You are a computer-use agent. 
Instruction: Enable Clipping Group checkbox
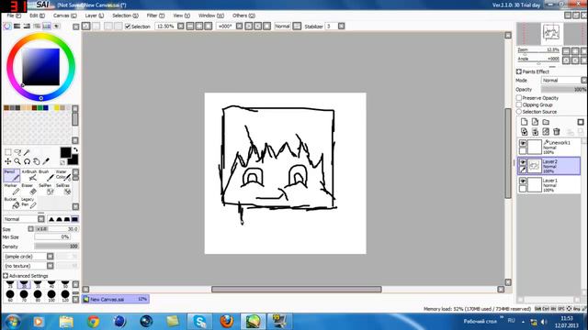click(x=519, y=104)
